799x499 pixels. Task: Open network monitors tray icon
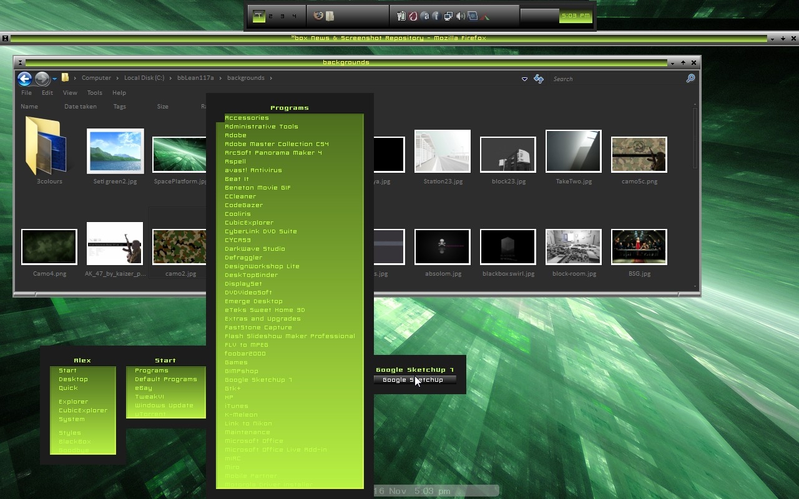[x=448, y=16]
